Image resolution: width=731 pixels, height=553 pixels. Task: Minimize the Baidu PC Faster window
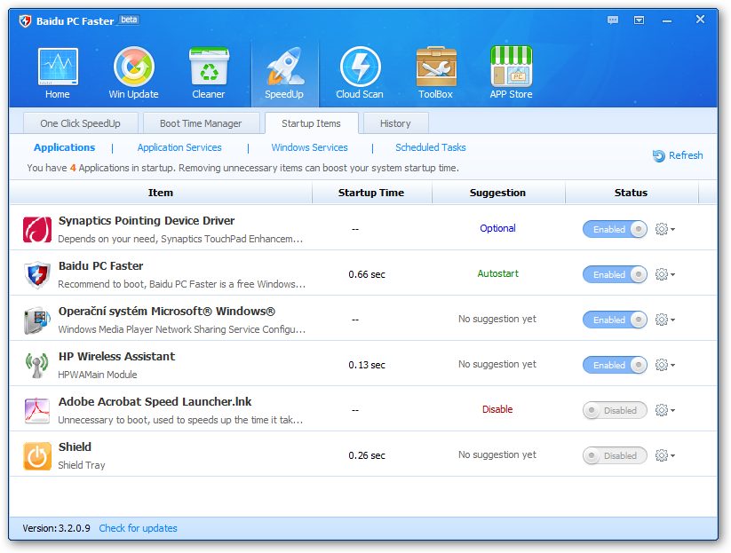667,21
